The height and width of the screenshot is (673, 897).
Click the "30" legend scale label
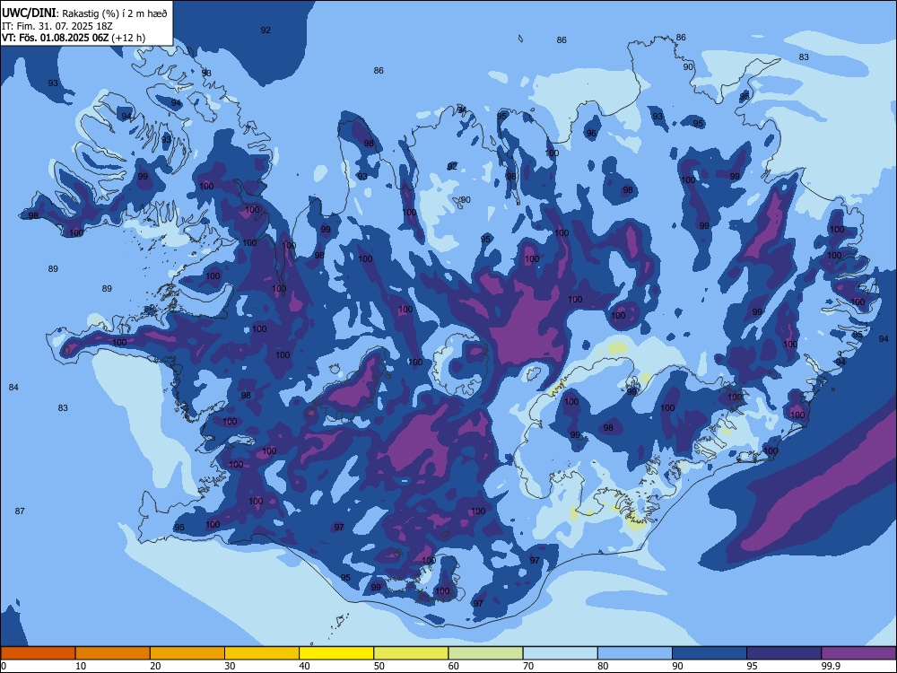coord(230,666)
